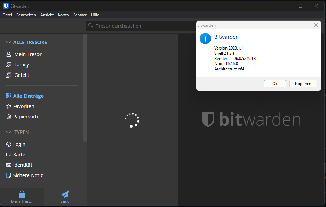This screenshot has height=207, width=326.
Task: Show Alle Einträge label
Action: (x=28, y=96)
